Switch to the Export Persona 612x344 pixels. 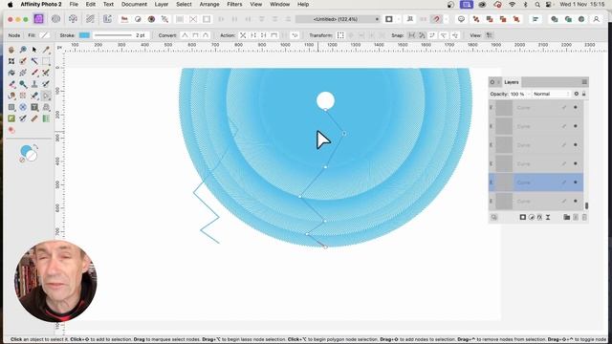point(107,19)
